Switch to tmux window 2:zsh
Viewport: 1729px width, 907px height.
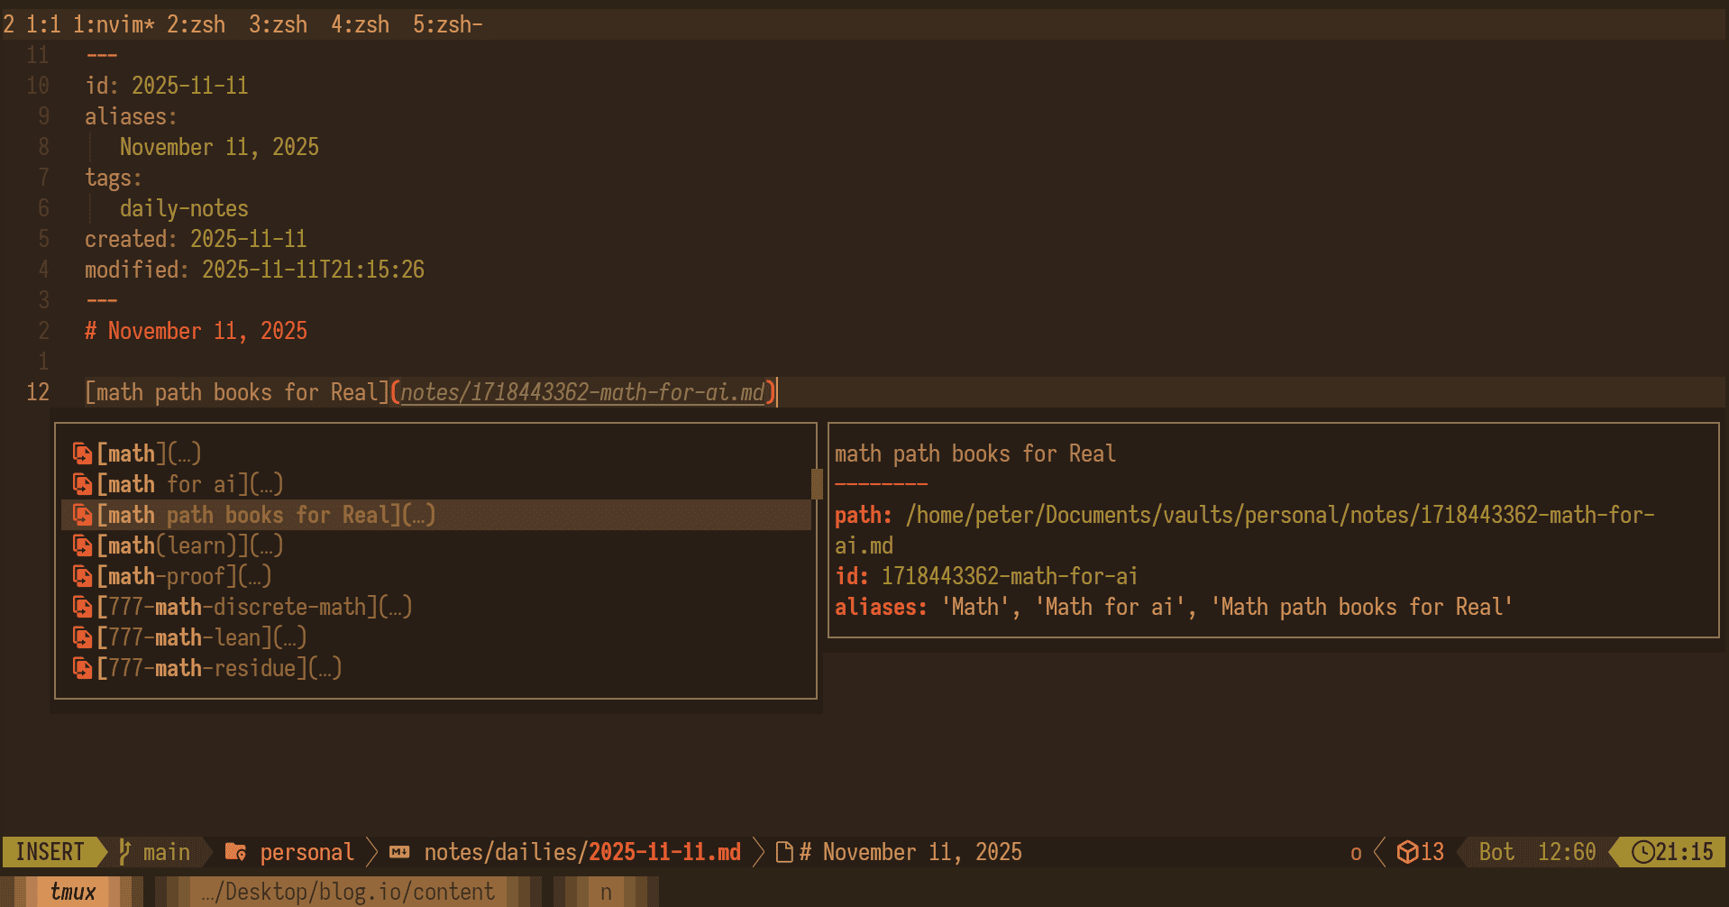(196, 24)
